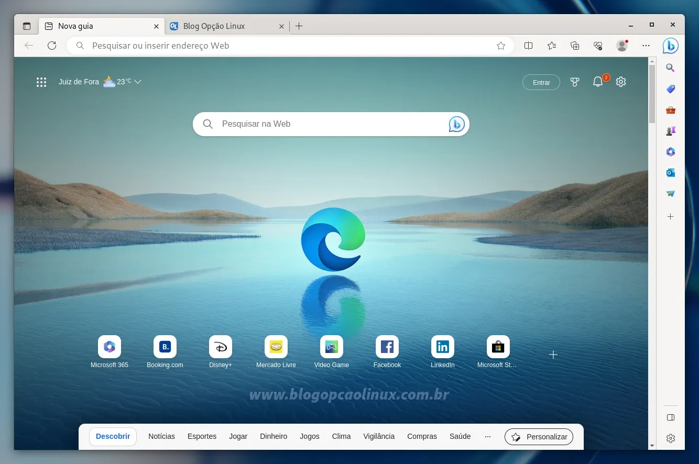Show more feed categories ellipsis
The height and width of the screenshot is (464, 699).
488,436
